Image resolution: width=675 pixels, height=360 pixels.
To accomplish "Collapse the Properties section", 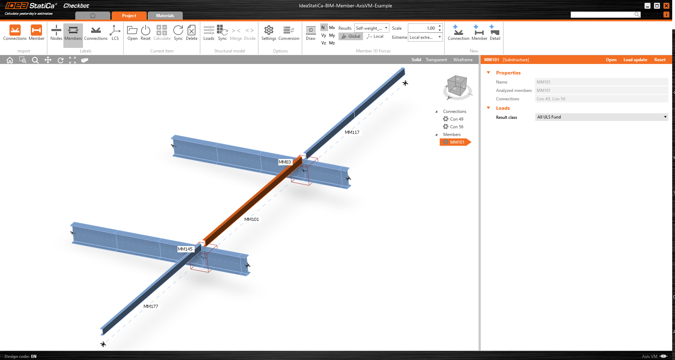I will click(488, 73).
